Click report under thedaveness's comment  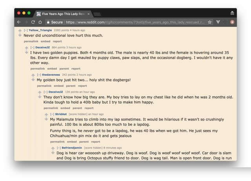82,86
